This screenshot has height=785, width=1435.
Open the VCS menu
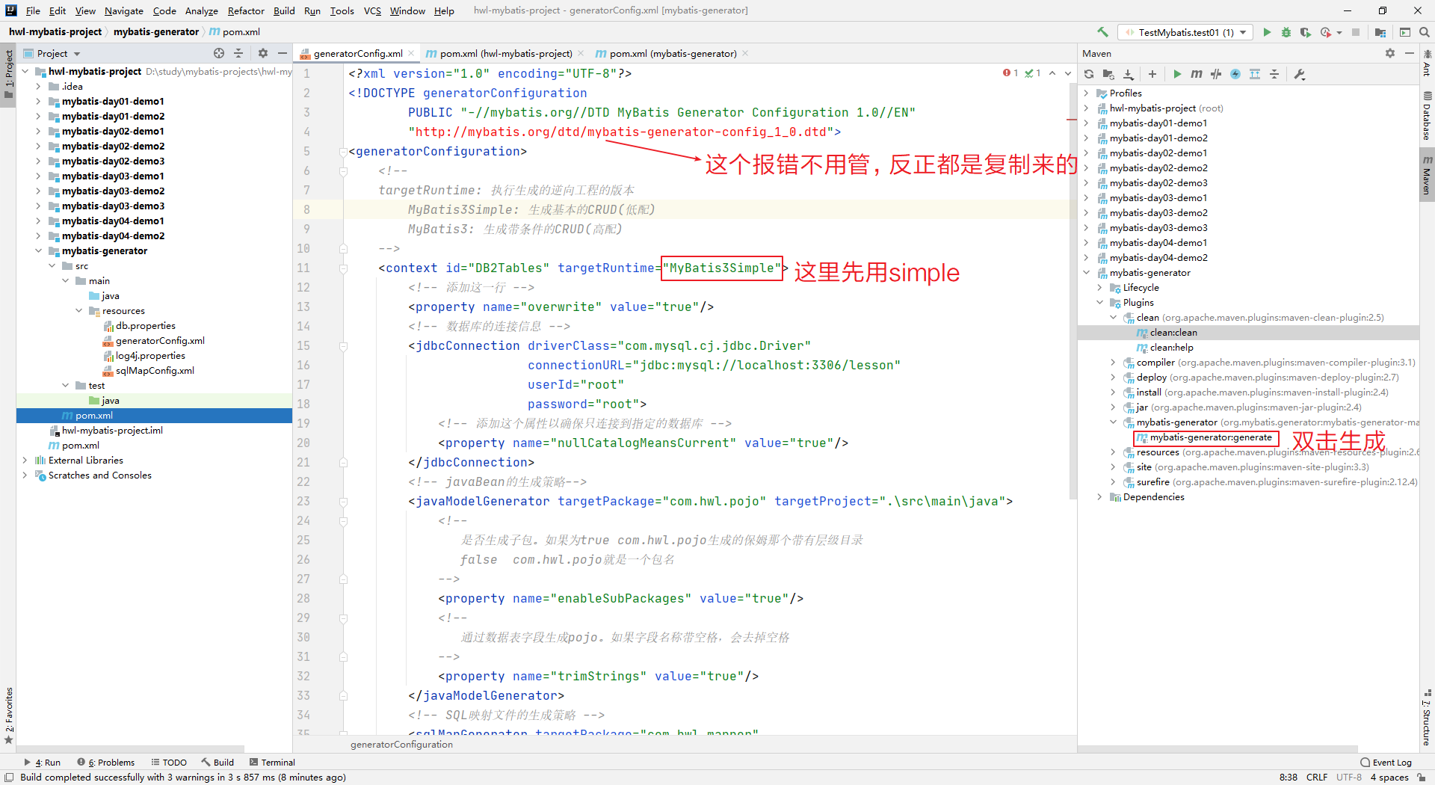coord(372,10)
